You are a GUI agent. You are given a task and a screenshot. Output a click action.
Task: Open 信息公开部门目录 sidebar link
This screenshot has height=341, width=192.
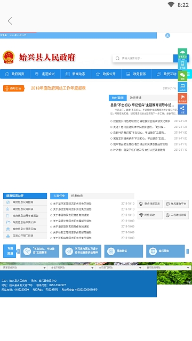point(25,236)
